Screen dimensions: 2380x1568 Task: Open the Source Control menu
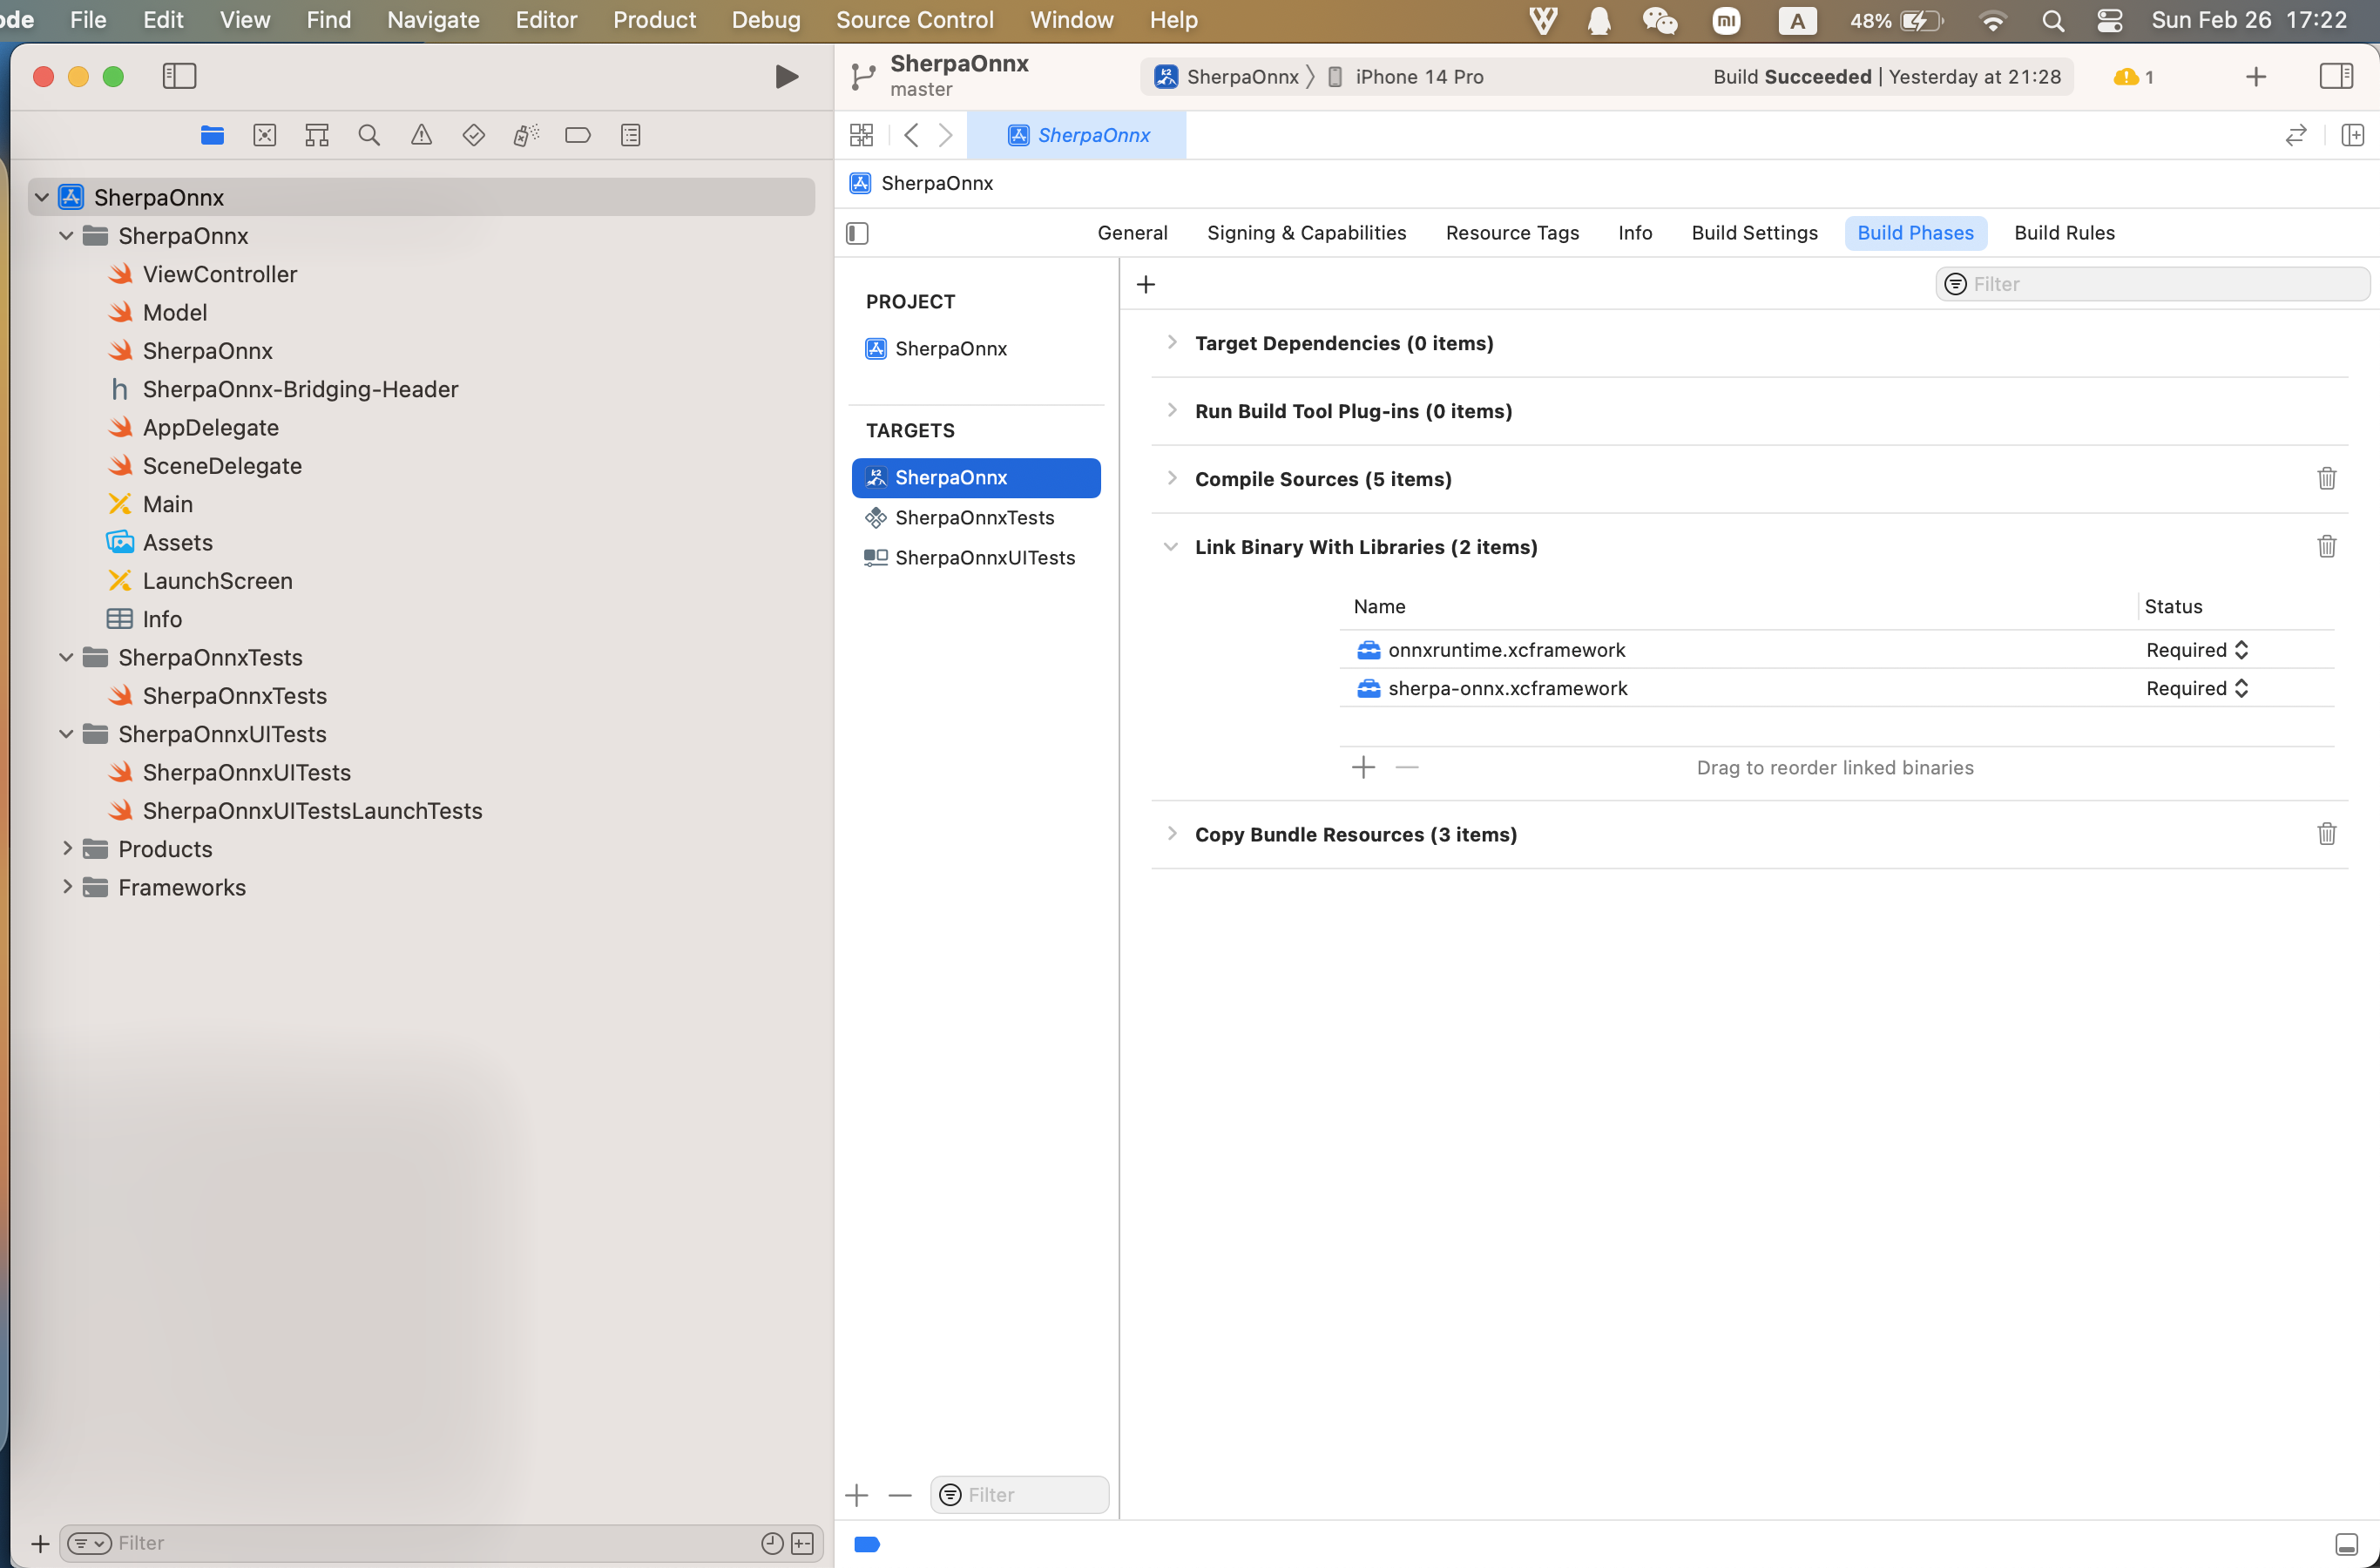coord(914,20)
